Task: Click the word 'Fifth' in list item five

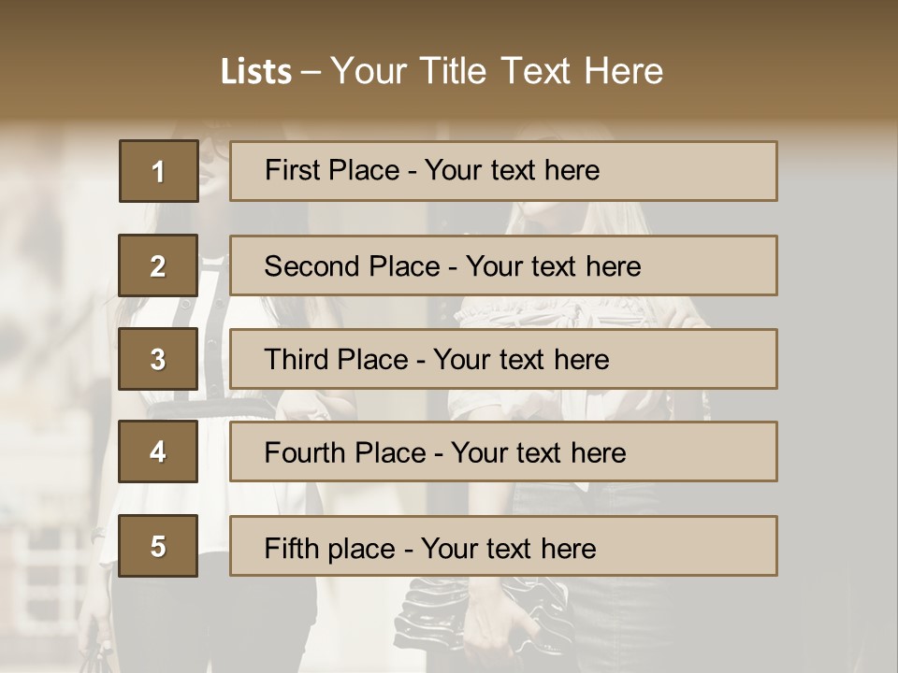Action: (x=291, y=548)
